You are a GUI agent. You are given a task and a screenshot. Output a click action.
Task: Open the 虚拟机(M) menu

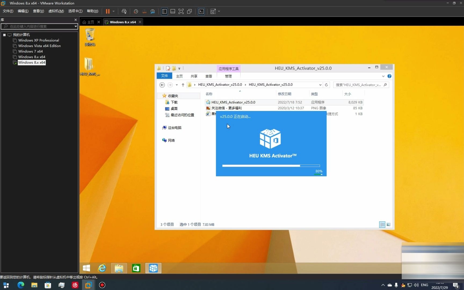click(x=56, y=11)
